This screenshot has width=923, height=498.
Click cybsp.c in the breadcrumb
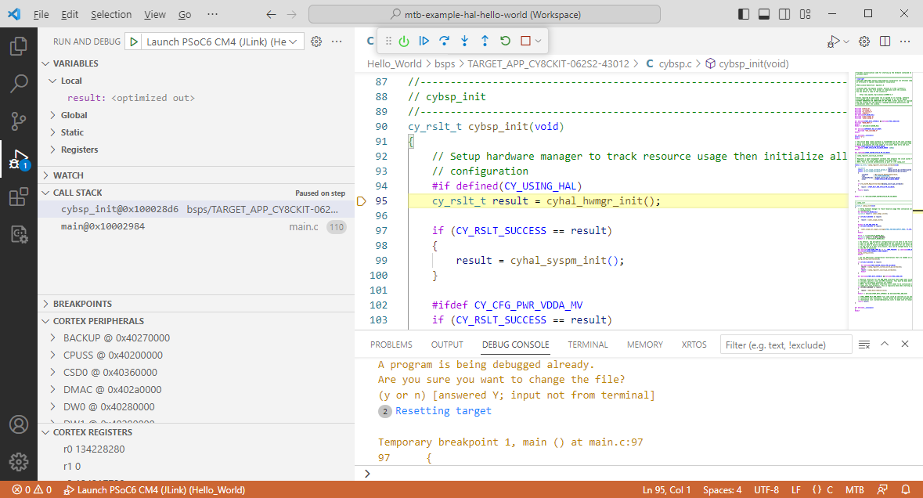tap(675, 63)
